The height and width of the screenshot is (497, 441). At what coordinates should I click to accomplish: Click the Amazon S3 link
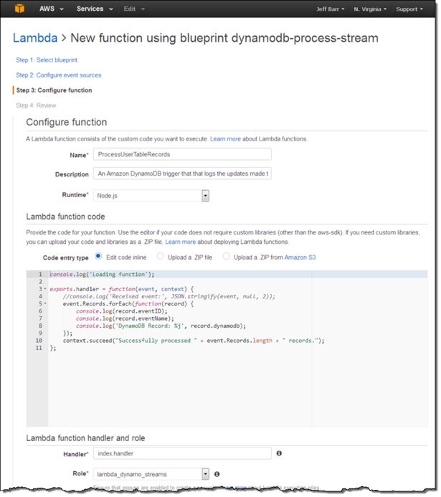[300, 257]
